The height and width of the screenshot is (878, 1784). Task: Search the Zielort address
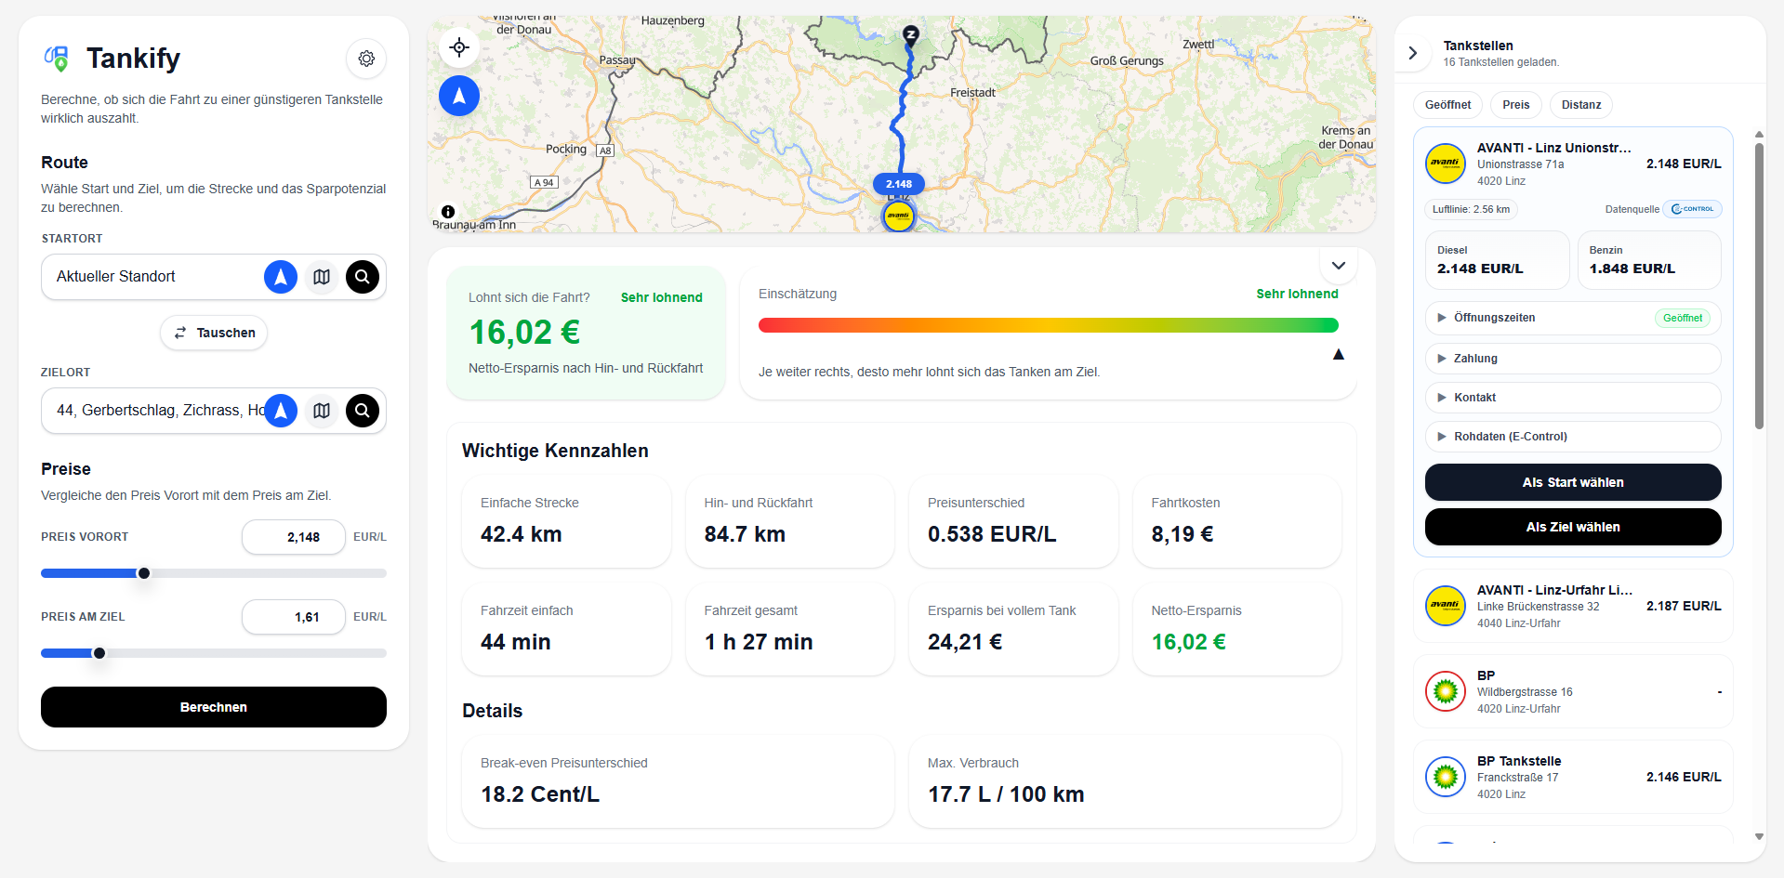click(363, 411)
